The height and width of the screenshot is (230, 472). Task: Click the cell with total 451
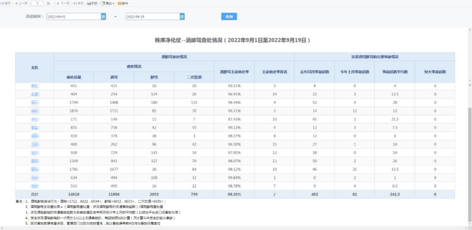(x=74, y=86)
